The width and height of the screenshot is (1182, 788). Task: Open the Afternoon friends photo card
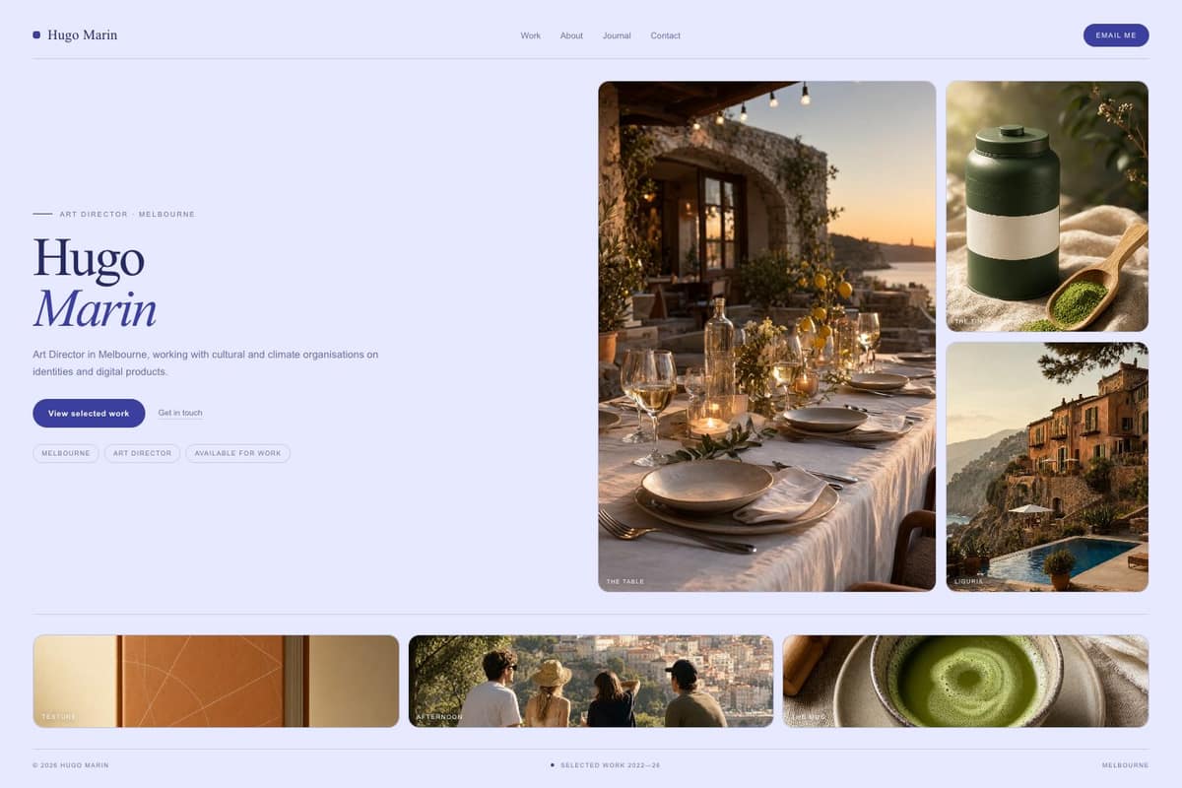[x=591, y=681]
